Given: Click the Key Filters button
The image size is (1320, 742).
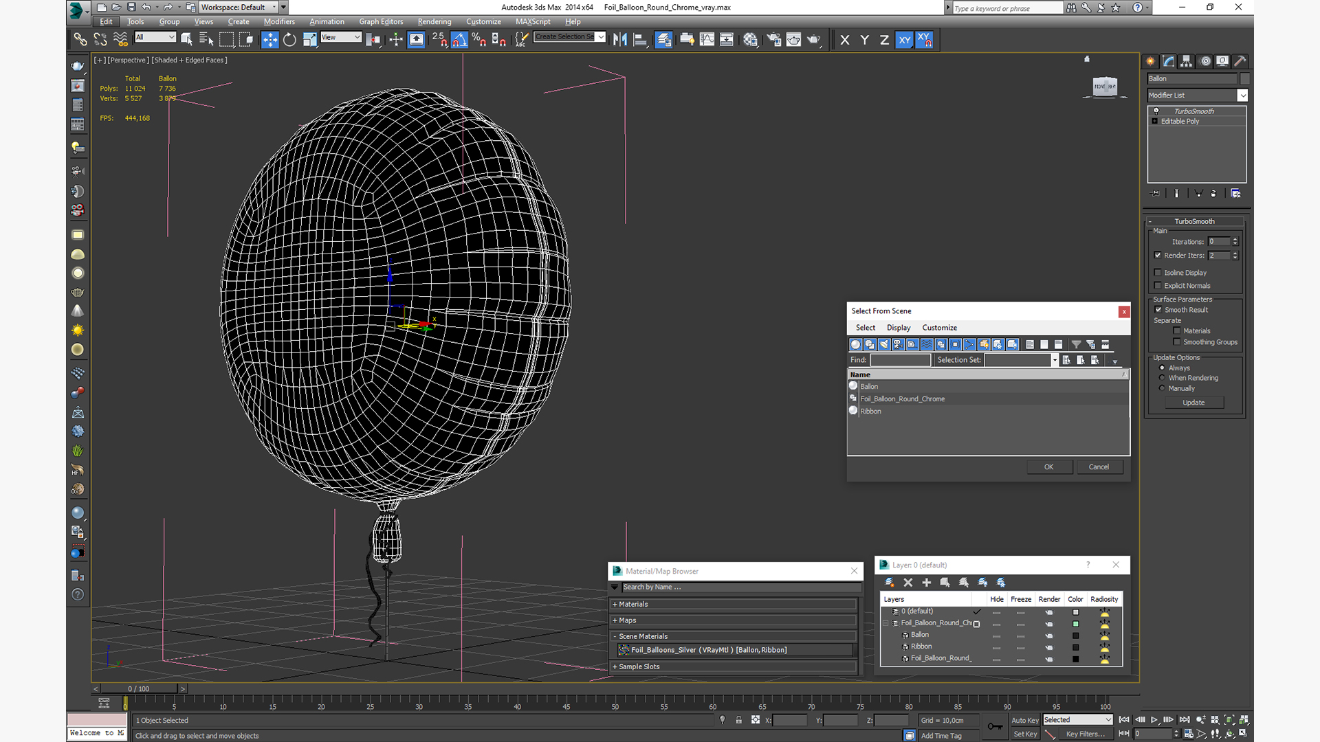Looking at the screenshot, I should pos(1086,734).
